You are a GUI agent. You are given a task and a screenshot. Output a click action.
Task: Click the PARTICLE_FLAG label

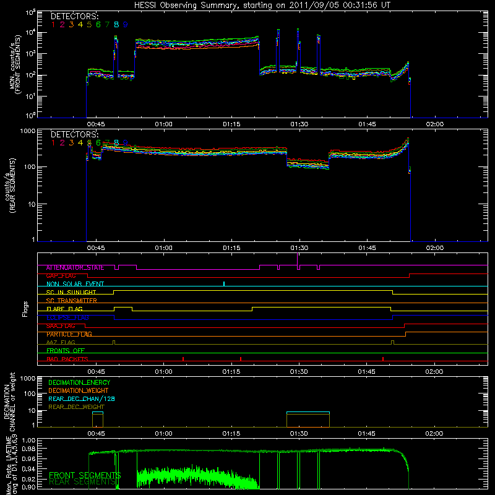(x=69, y=334)
